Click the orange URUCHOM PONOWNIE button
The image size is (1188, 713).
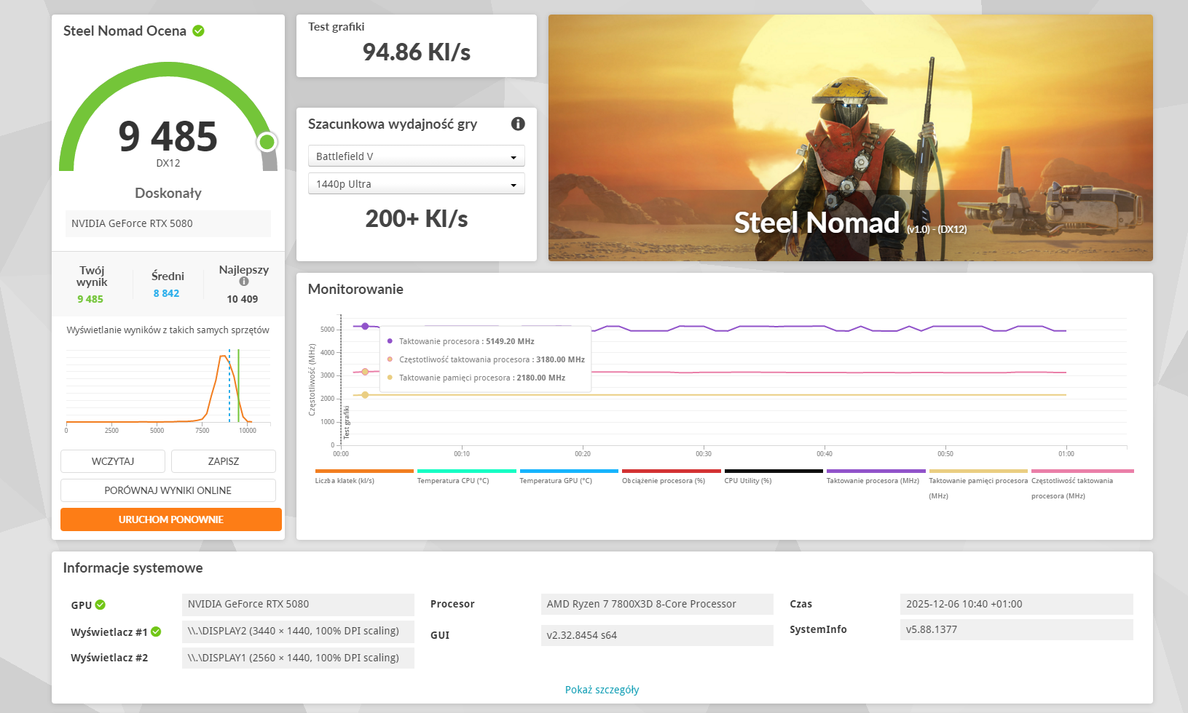coord(170,519)
